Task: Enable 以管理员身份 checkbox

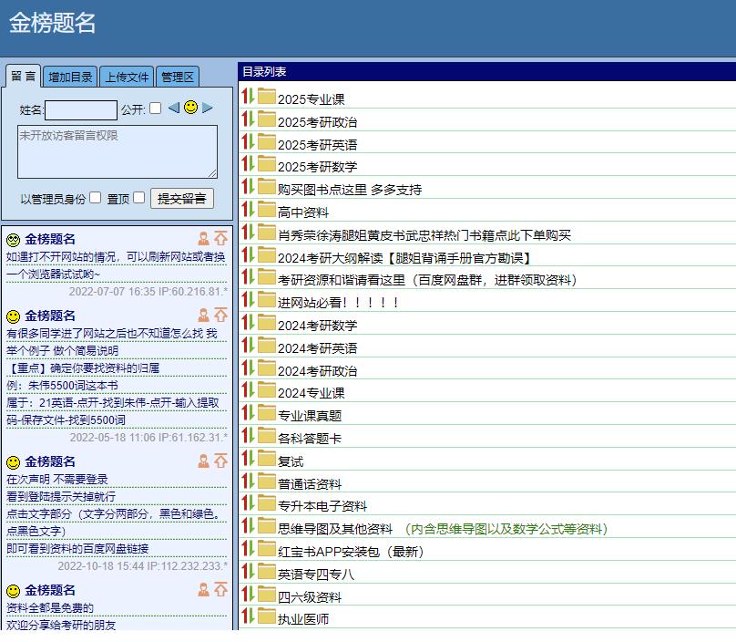Action: (x=96, y=197)
